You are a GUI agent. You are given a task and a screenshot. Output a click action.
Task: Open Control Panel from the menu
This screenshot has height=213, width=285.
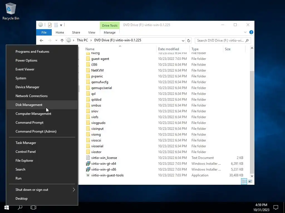(x=42, y=152)
